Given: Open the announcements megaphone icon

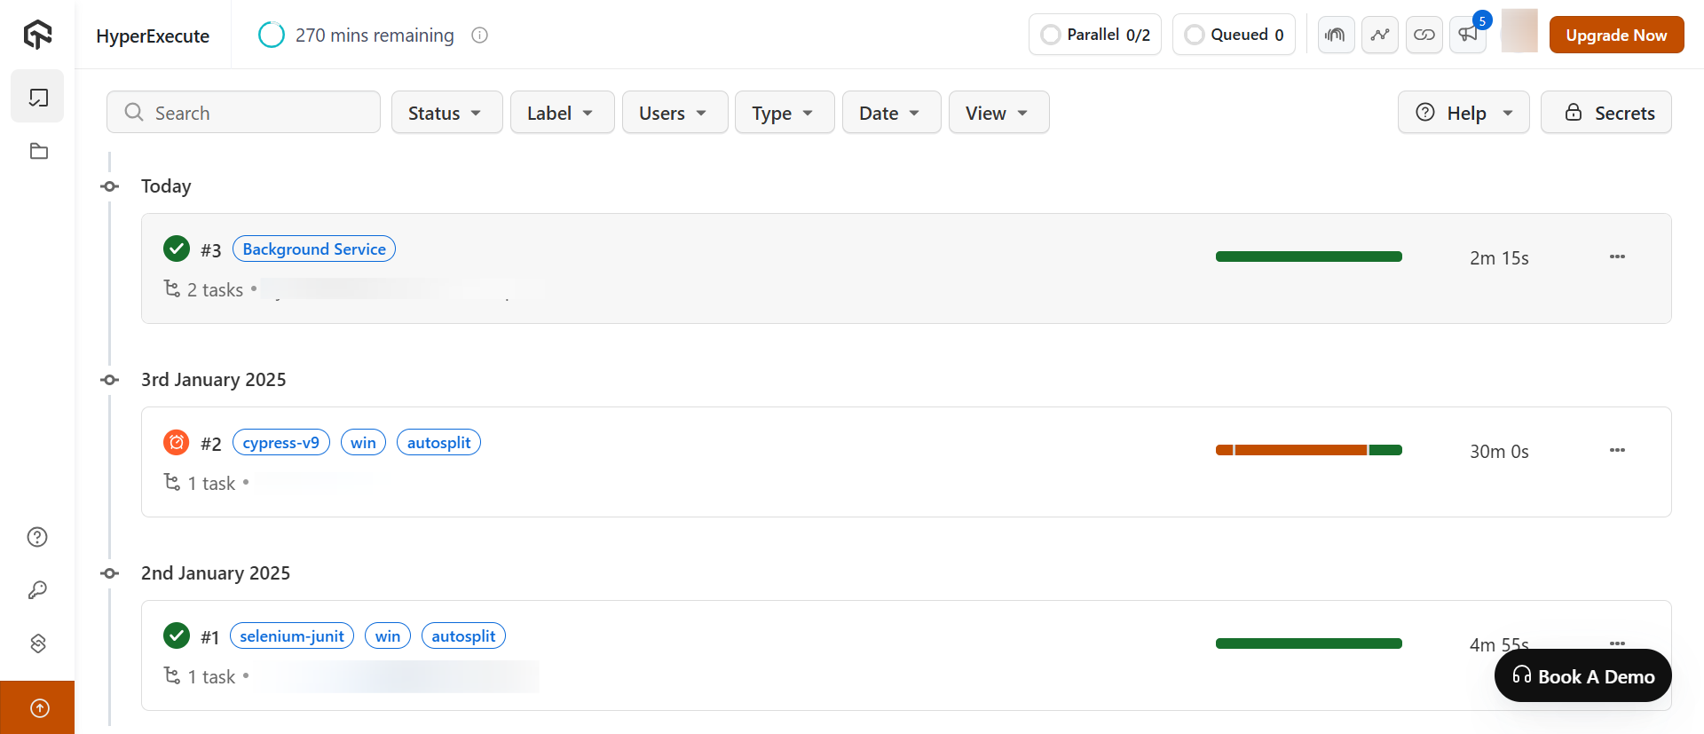Looking at the screenshot, I should coord(1468,36).
